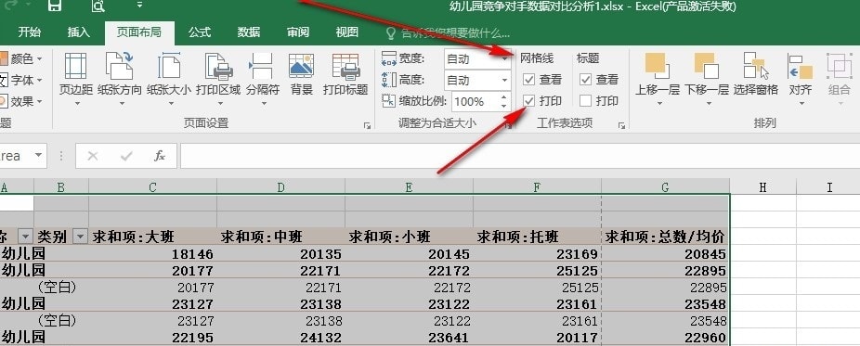860x346 pixels.
Task: Click the fx insert function icon
Action: [160, 156]
